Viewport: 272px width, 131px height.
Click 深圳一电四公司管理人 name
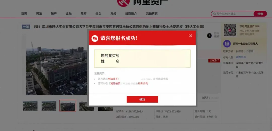point(245,44)
